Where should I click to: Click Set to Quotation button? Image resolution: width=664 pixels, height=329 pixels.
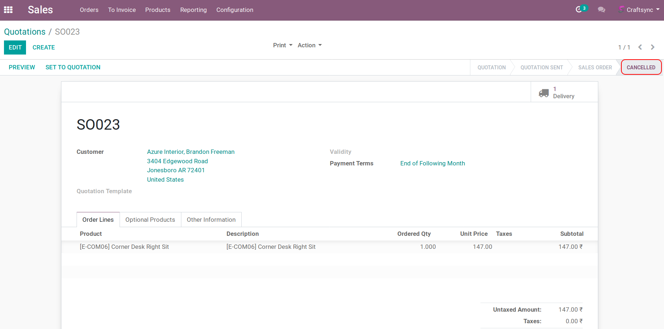[x=73, y=67]
